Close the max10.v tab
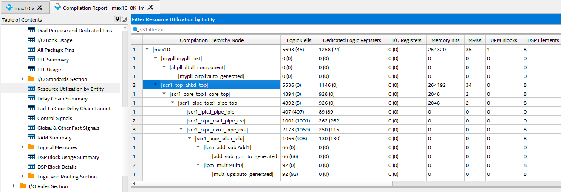This screenshot has width=561, height=192. click(40, 8)
